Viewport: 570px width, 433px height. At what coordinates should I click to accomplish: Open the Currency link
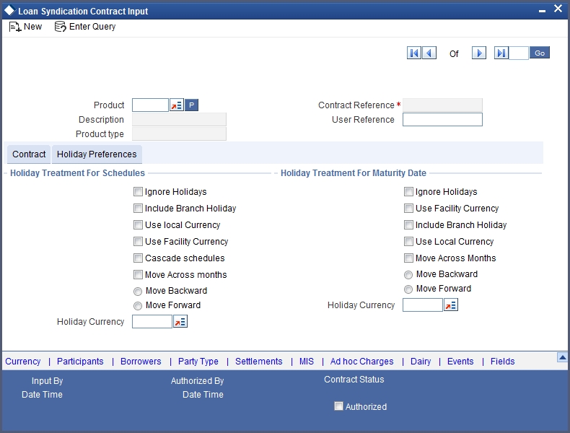[x=23, y=362]
